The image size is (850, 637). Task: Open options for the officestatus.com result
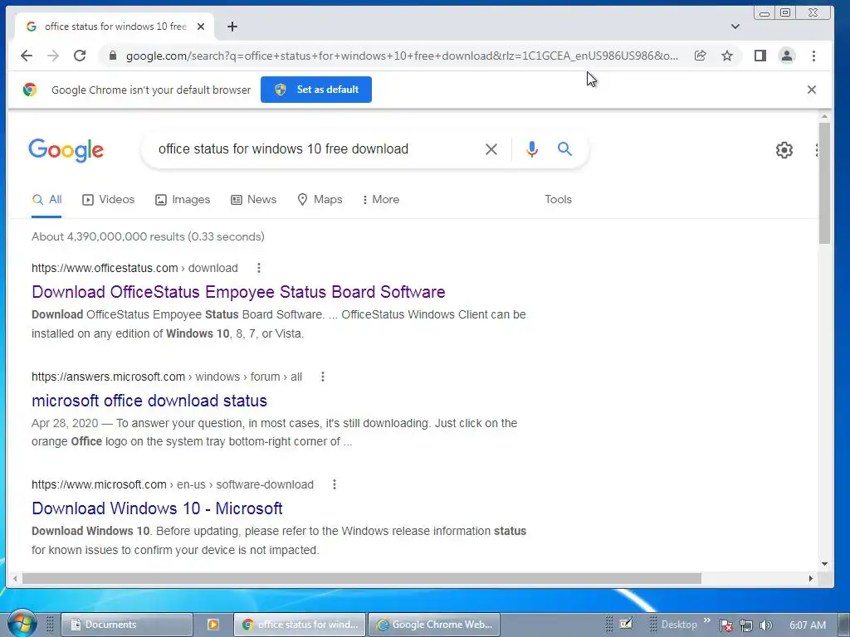point(259,268)
